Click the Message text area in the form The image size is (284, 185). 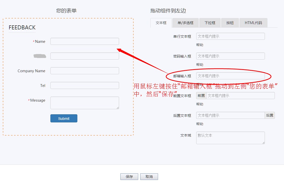(84, 103)
